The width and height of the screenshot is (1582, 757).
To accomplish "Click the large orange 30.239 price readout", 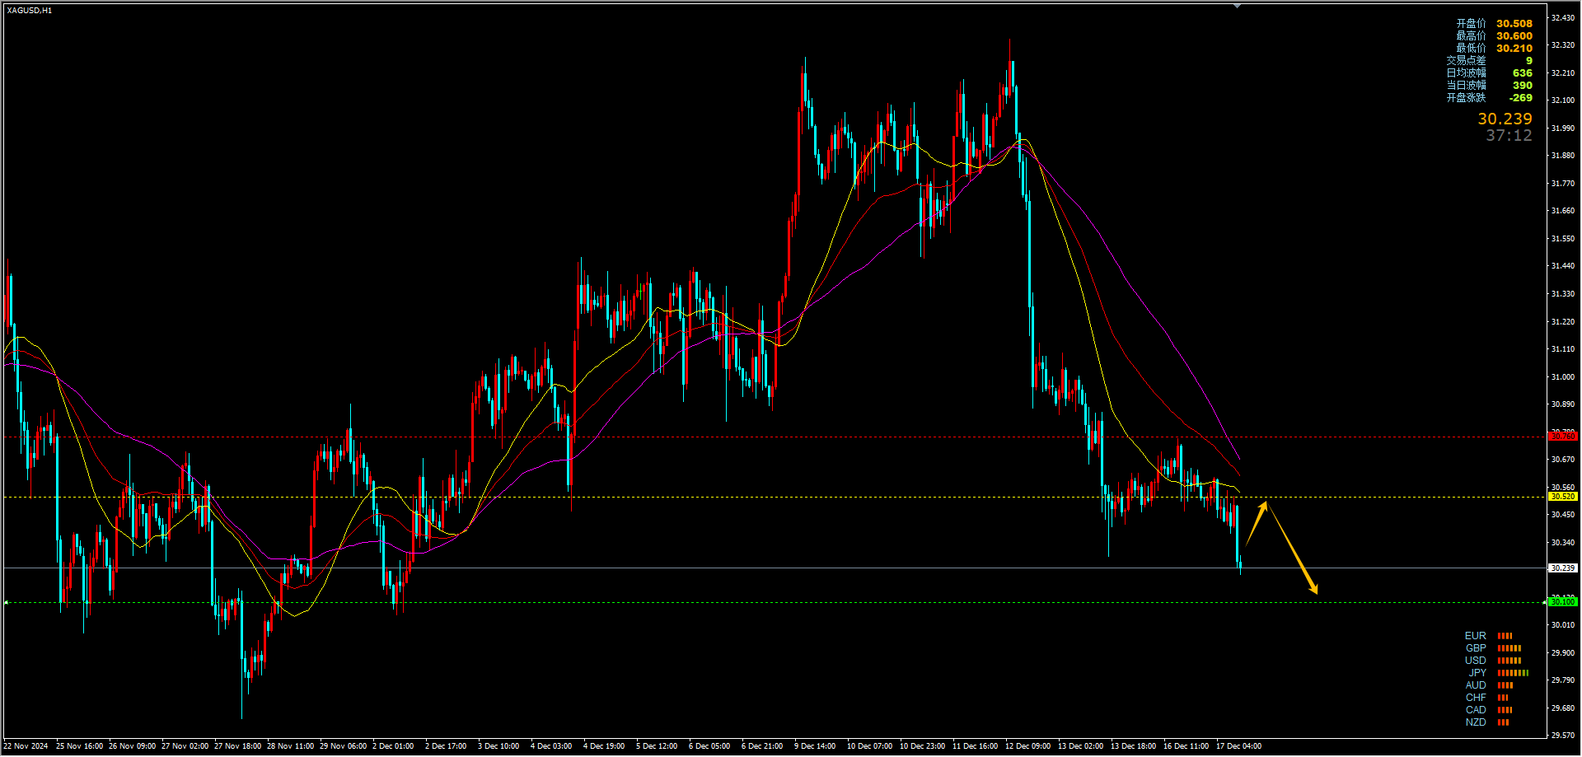I will (1505, 119).
